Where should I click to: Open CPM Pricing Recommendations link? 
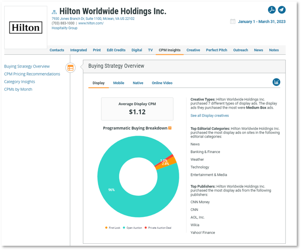click(x=32, y=74)
